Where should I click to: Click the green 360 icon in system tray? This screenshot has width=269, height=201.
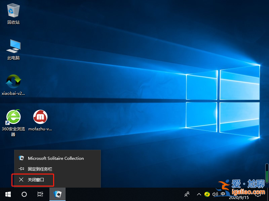pos(207,194)
